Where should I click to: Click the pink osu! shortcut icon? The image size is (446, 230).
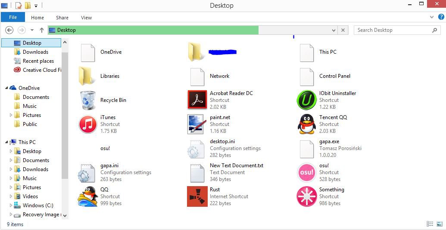click(307, 172)
